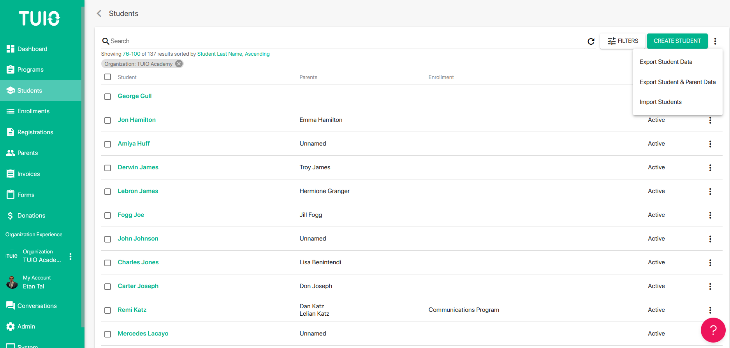Change sort field Student Last Name
The height and width of the screenshot is (348, 730).
click(220, 54)
